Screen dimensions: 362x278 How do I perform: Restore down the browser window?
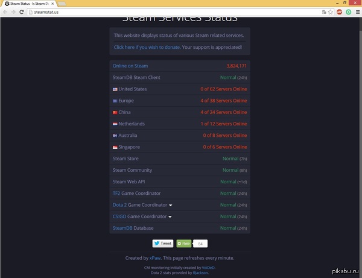point(345,3)
